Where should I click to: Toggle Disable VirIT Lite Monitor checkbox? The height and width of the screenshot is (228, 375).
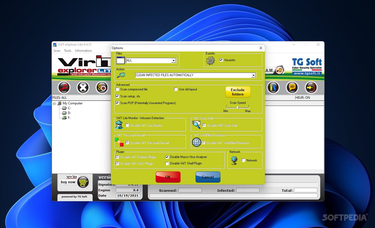click(127, 125)
